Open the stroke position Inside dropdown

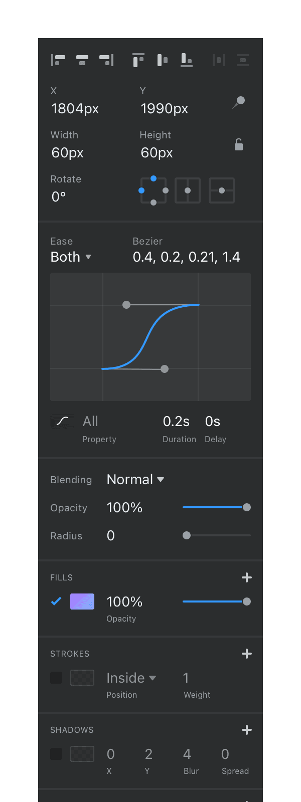tap(131, 678)
